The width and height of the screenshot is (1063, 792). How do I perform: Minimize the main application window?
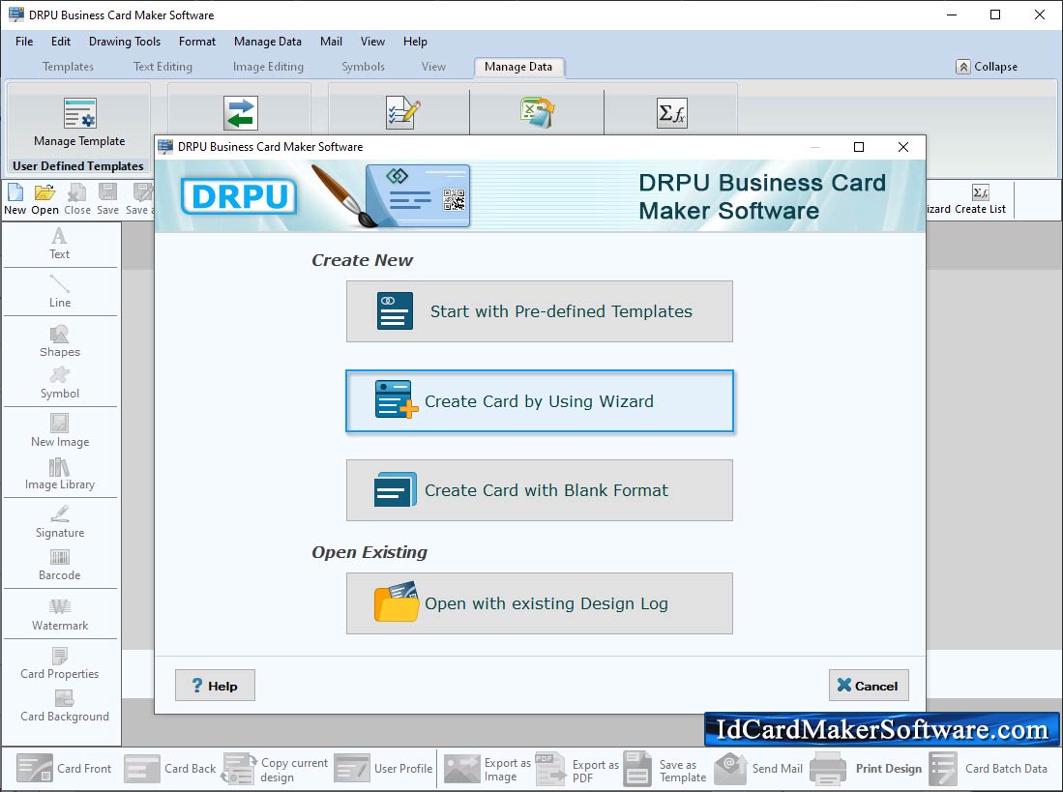952,15
